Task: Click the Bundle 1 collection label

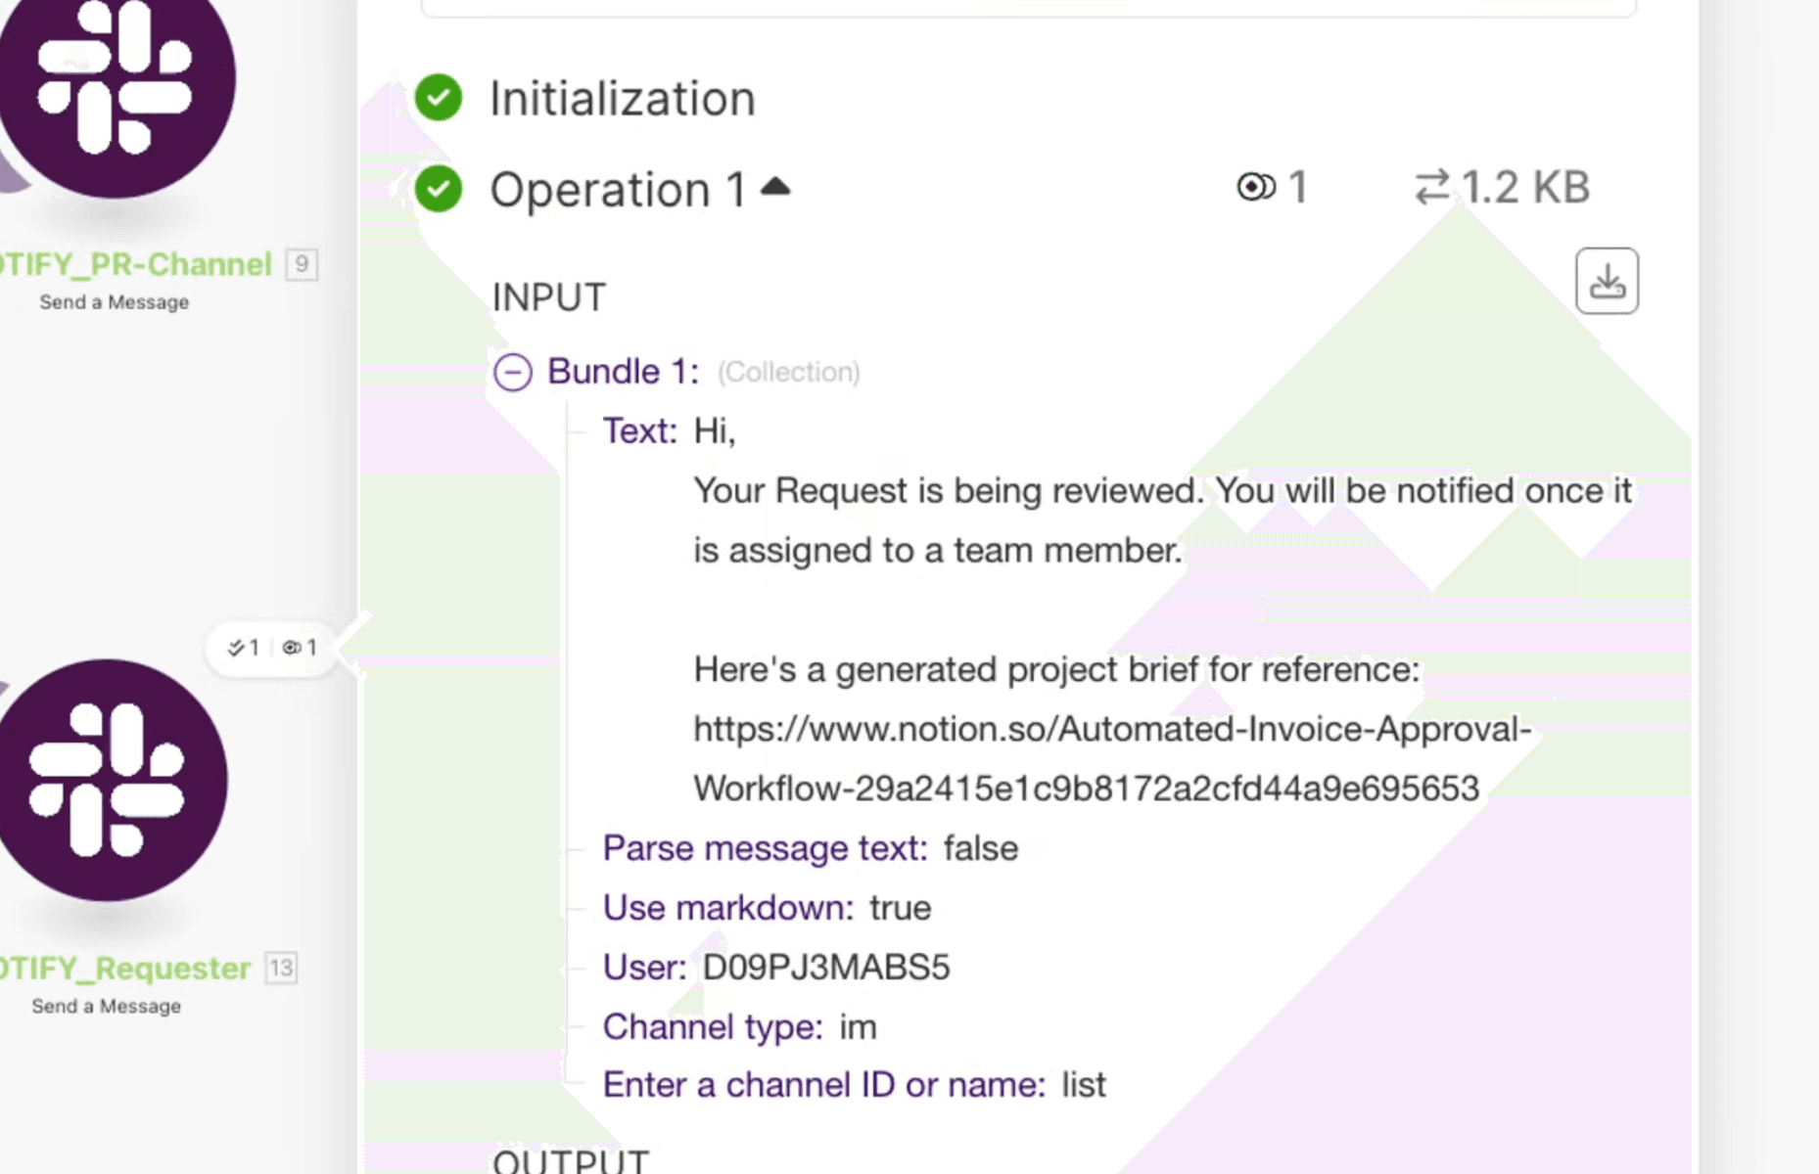Action: pos(623,372)
